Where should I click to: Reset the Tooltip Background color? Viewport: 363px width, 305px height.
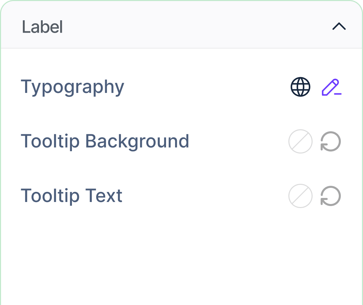pos(331,141)
